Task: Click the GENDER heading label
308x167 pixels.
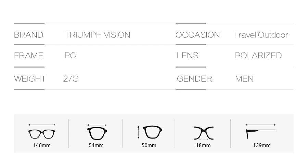Action: pyautogui.click(x=194, y=79)
